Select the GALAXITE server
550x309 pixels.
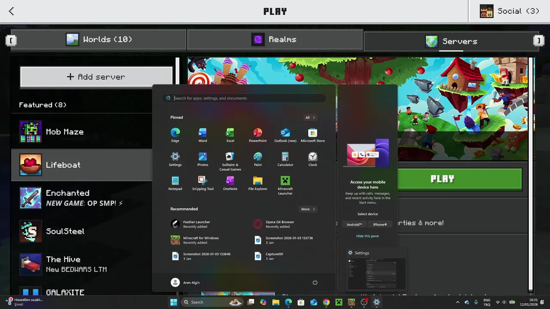pos(82,291)
